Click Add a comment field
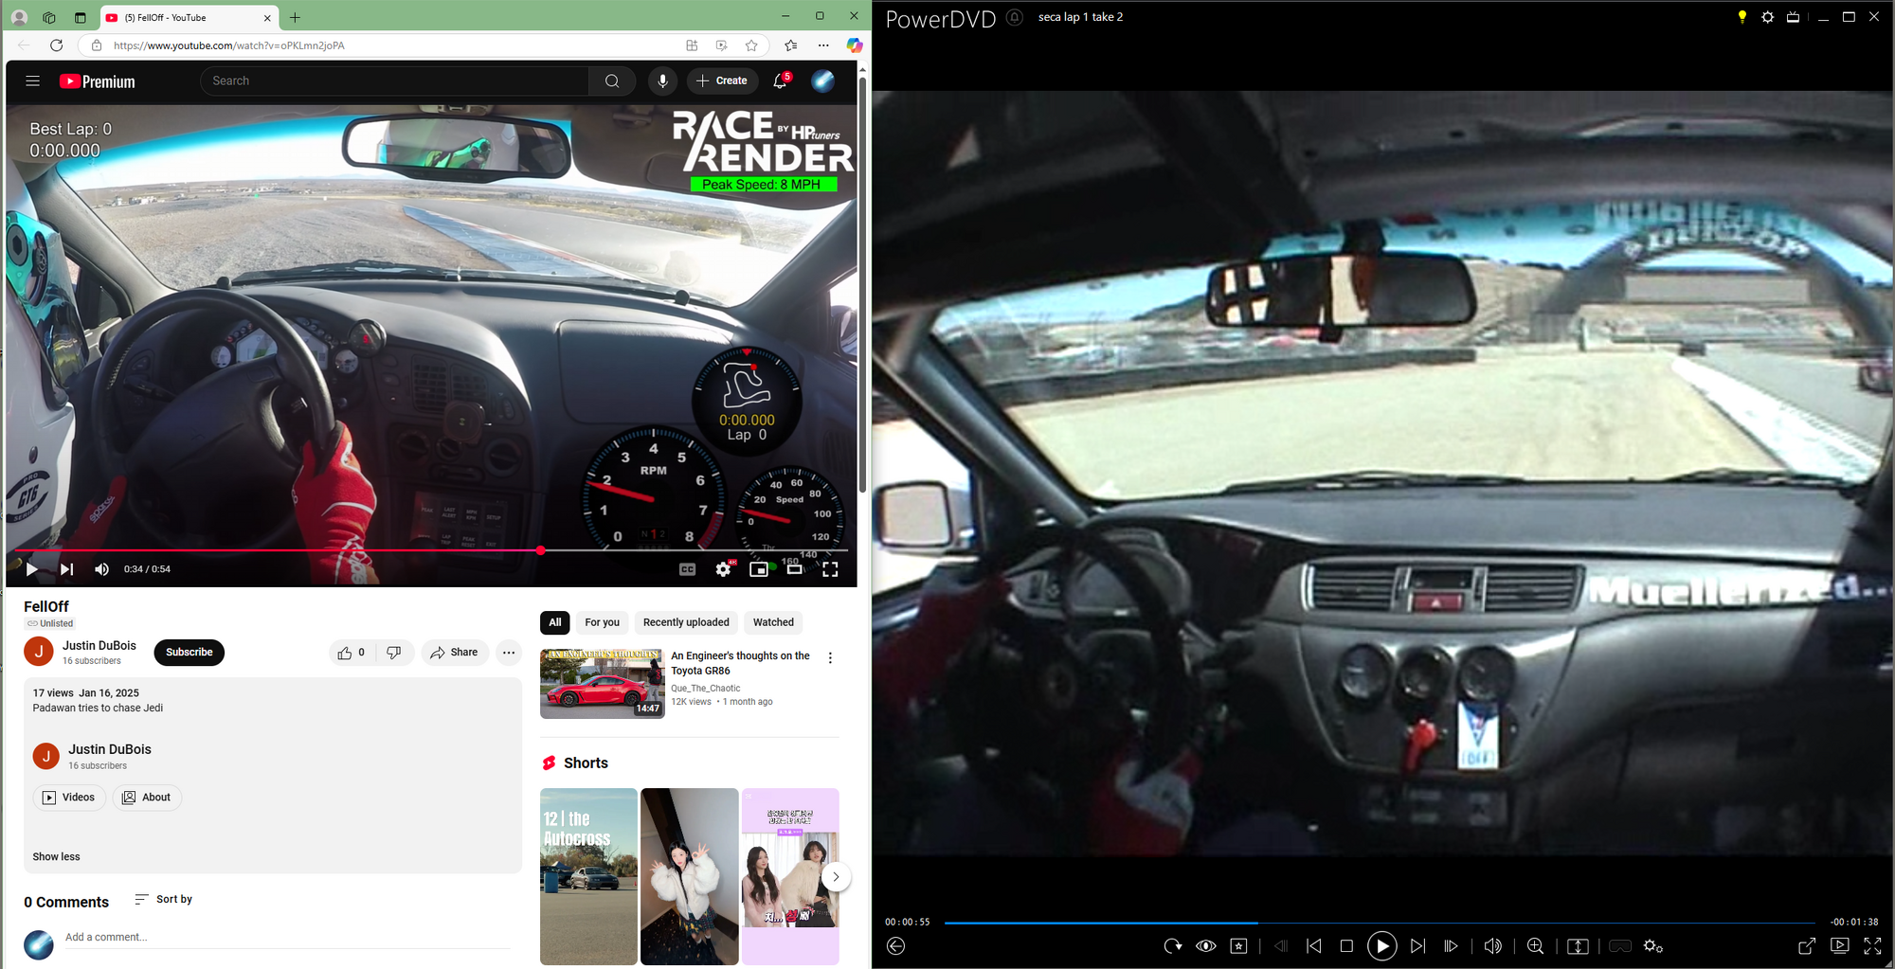 [x=288, y=938]
